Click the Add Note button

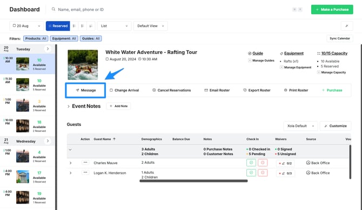(118, 106)
